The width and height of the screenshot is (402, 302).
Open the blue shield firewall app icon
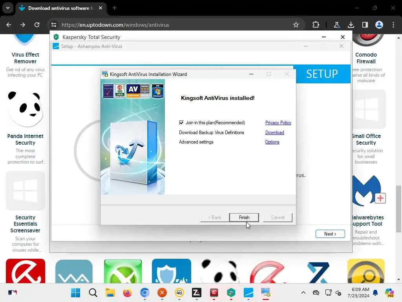pos(171,271)
